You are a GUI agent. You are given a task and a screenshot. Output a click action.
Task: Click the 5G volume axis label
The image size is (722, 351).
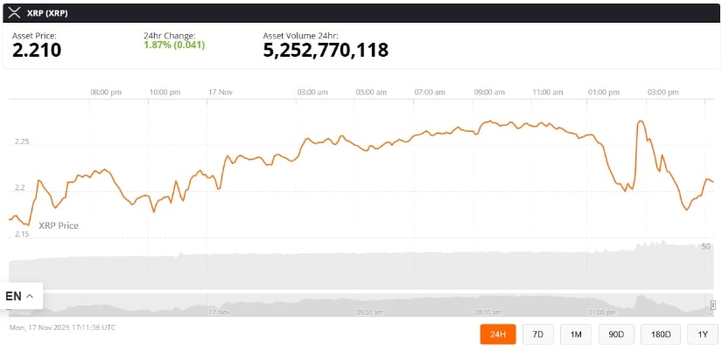(705, 246)
